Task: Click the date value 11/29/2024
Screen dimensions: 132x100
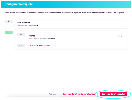Action: pyautogui.click(x=33, y=25)
